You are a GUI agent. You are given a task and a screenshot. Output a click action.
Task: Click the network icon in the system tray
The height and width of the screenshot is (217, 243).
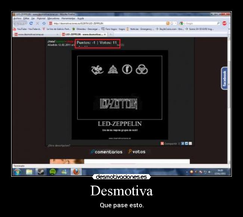[x=205, y=172]
